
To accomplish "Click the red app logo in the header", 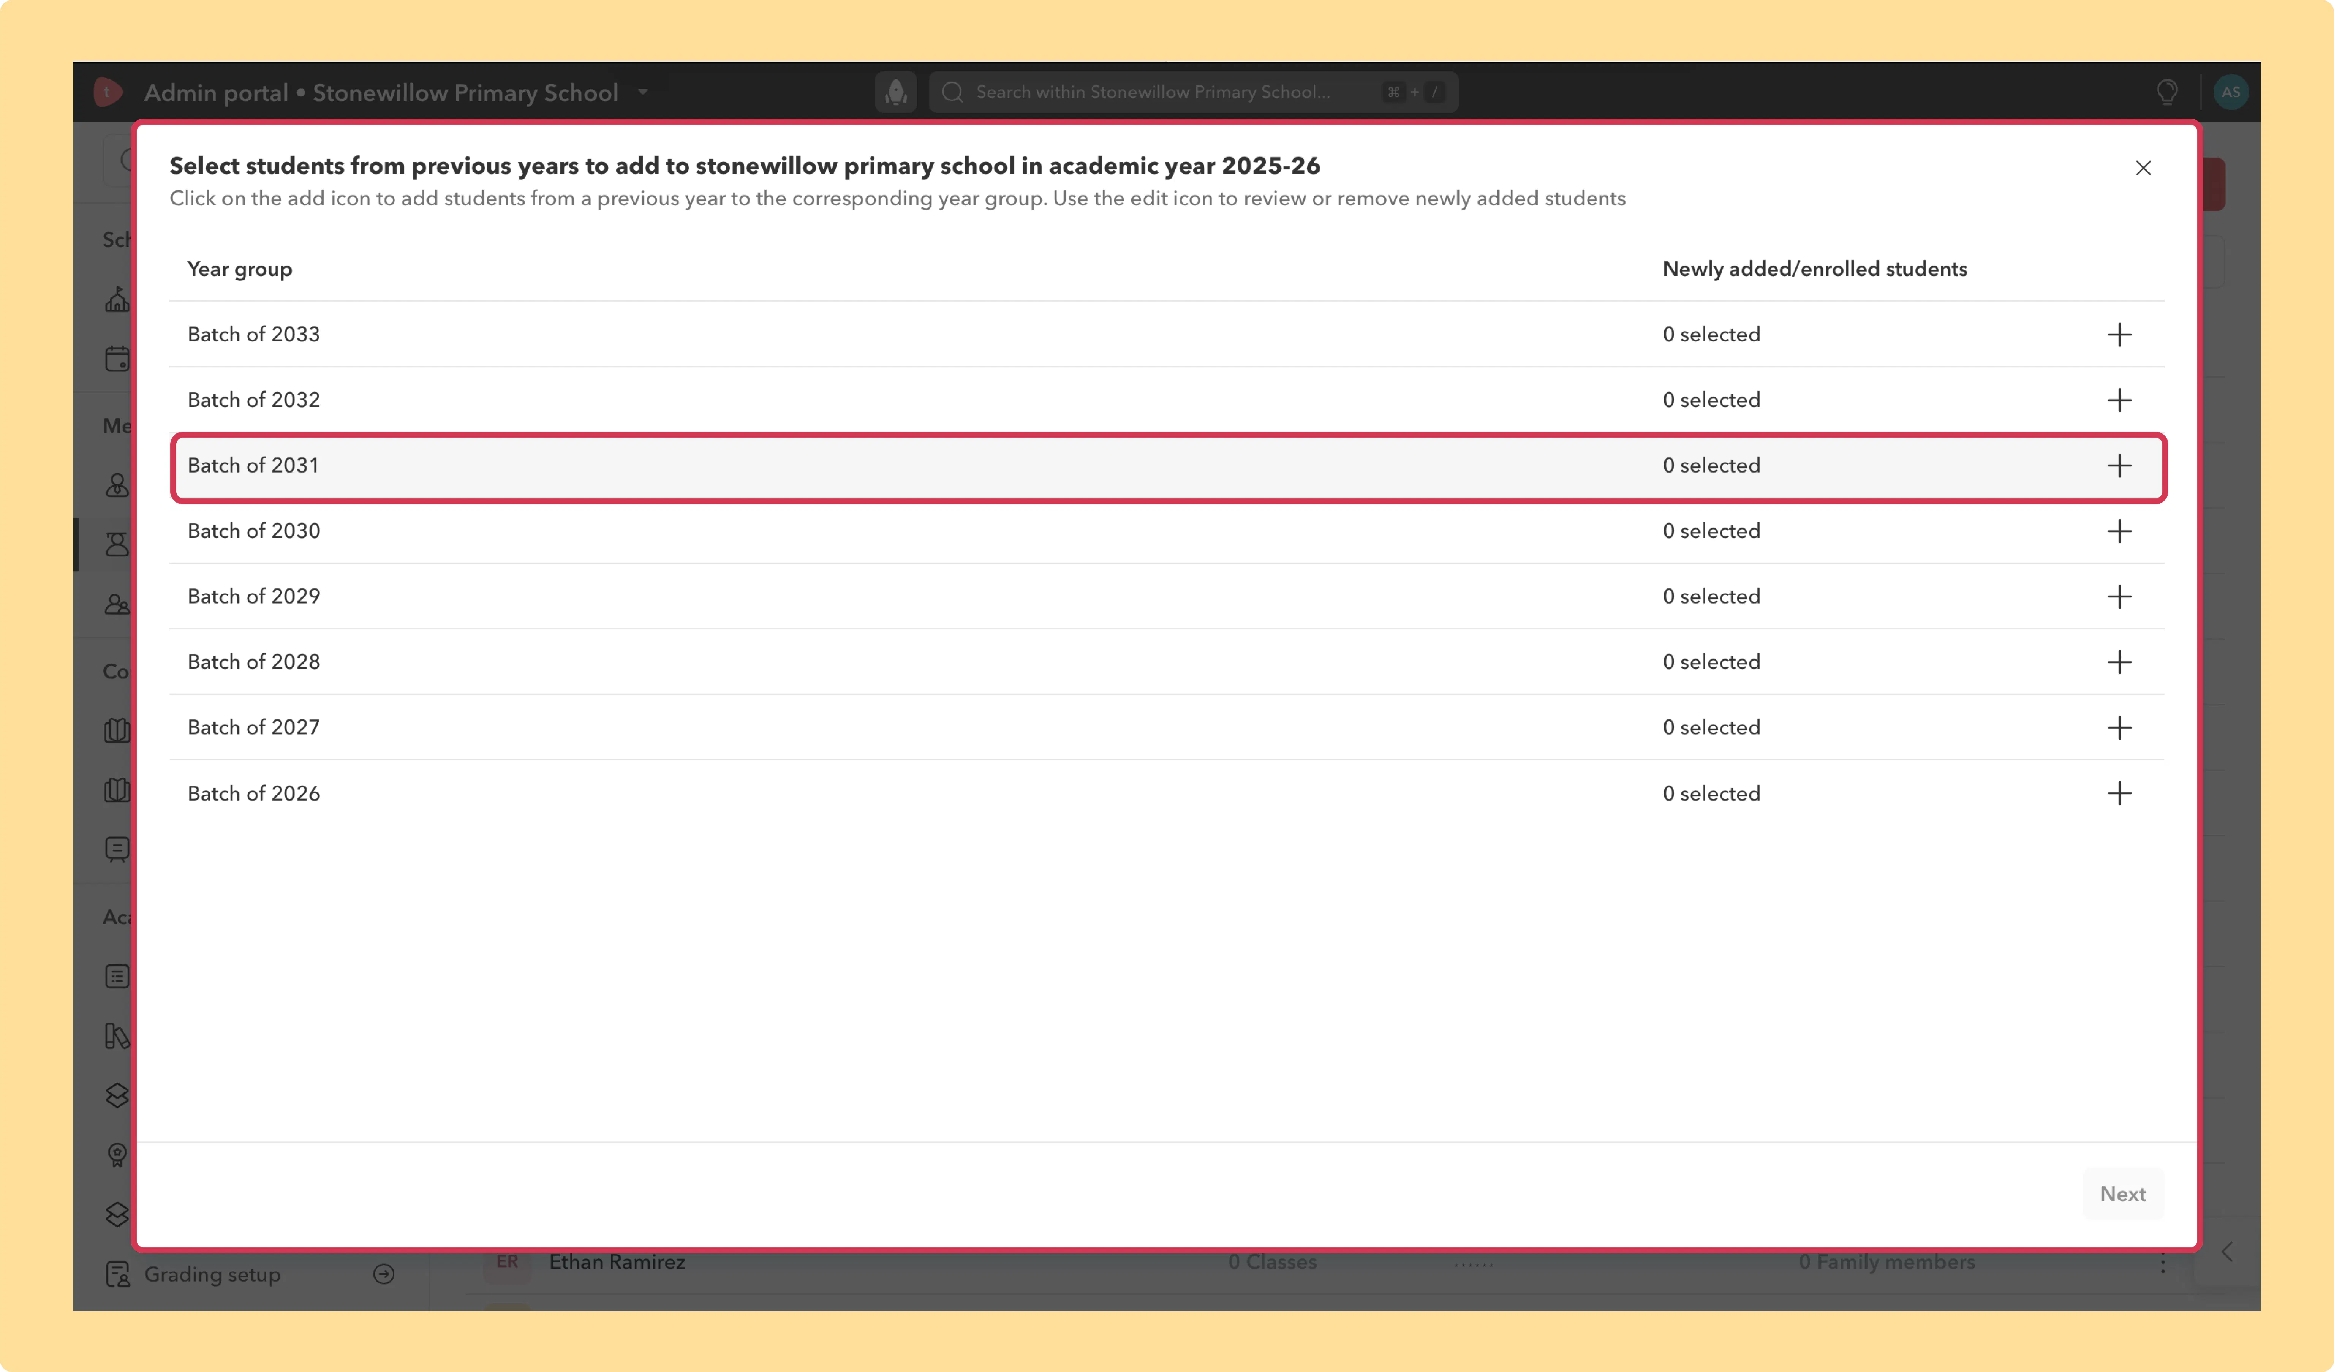I will pos(108,92).
